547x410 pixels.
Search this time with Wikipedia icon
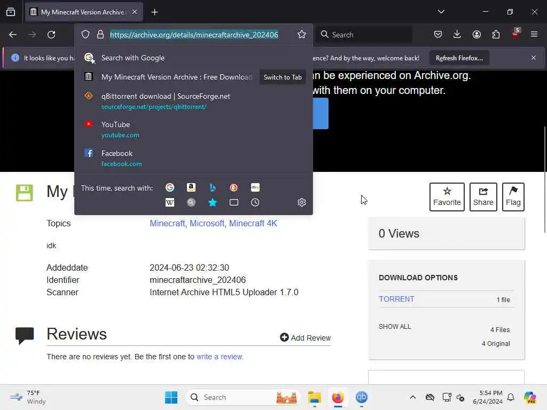(x=170, y=202)
